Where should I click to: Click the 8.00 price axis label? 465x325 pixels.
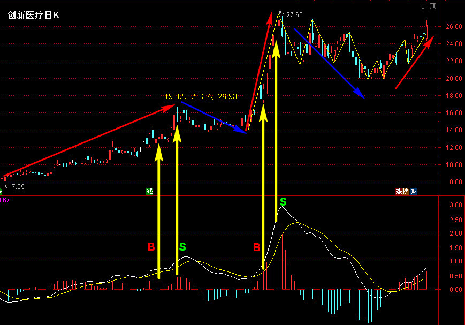pos(455,182)
